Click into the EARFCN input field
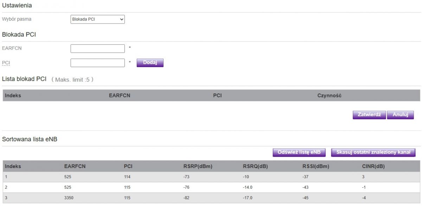Viewport: 422px width, 206px height. (x=98, y=49)
